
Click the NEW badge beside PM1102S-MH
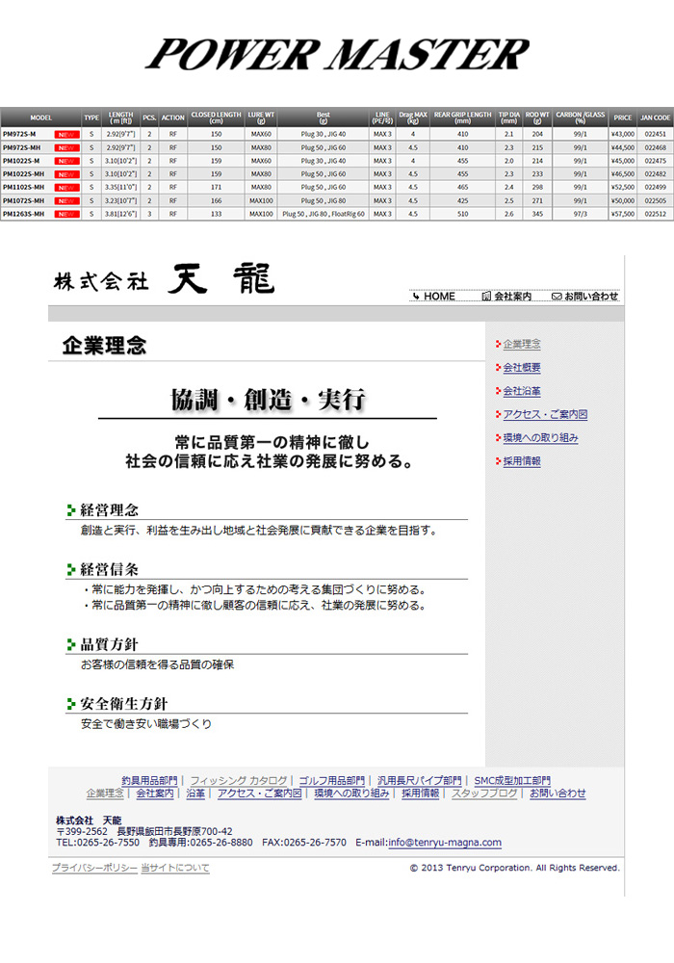[x=66, y=187]
